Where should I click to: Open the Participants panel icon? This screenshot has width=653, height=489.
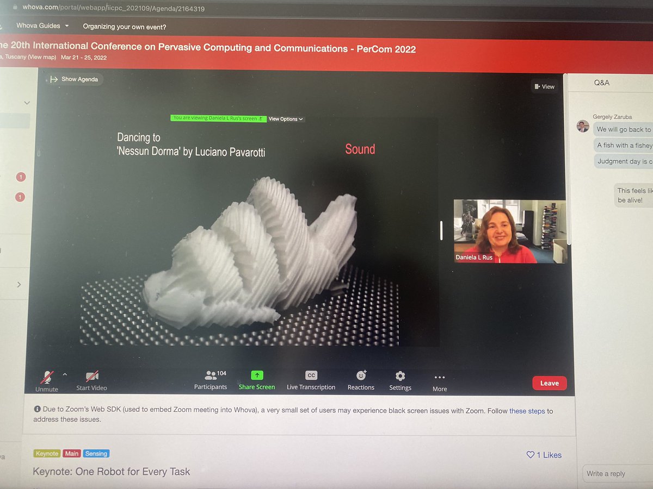pyautogui.click(x=211, y=375)
